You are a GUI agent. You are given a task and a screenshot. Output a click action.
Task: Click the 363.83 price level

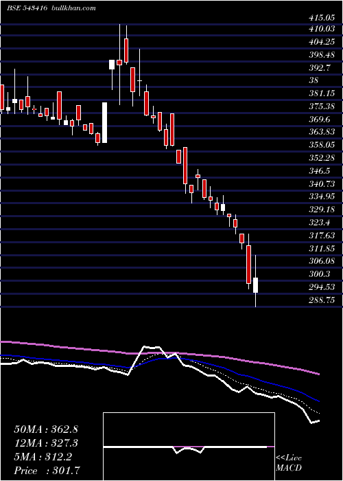point(322,132)
